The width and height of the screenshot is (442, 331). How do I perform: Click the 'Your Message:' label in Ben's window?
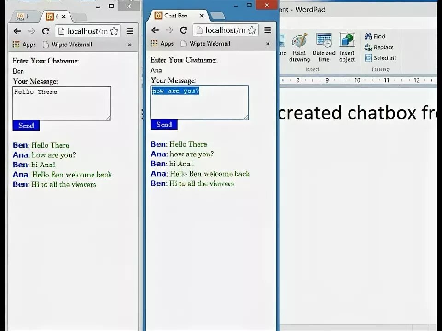tap(35, 82)
